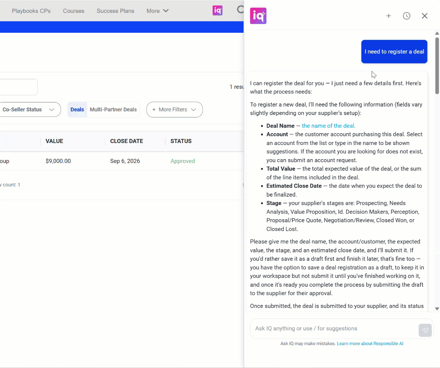Switch to the Deals tab

[x=77, y=110]
